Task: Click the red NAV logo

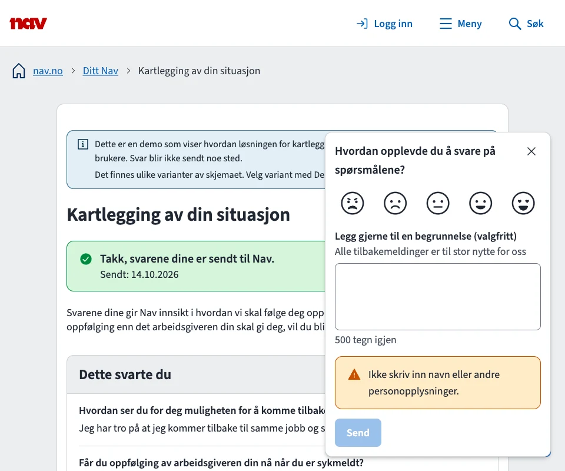Action: (28, 24)
